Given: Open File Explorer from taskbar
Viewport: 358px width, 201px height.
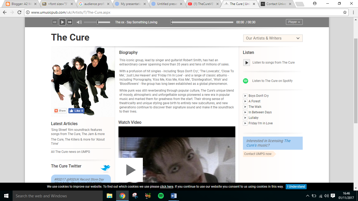Looking at the screenshot, I should tap(110, 196).
